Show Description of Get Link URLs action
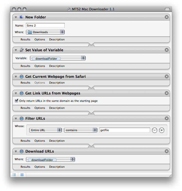The width and height of the screenshot is (182, 191). coord(57,108)
